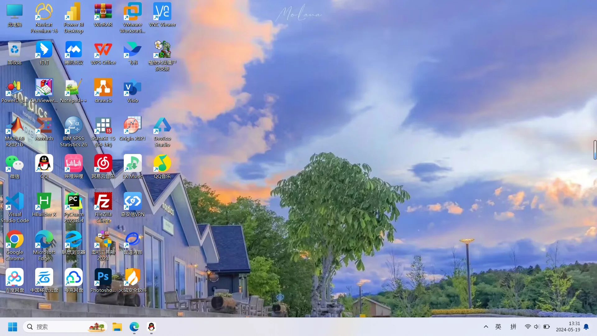The height and width of the screenshot is (336, 597).
Task: Click the PyCharm 2023.3.4 shortcut
Action: 73,202
